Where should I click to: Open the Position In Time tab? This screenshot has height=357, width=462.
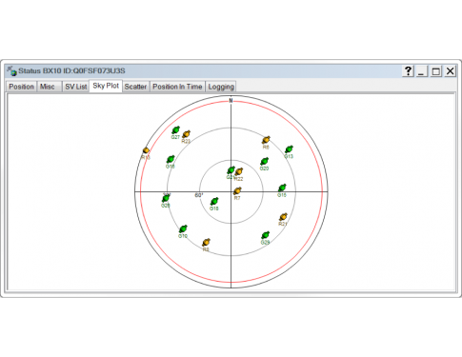177,87
